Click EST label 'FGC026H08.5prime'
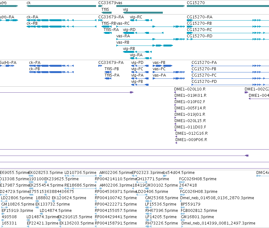 [198, 179]
